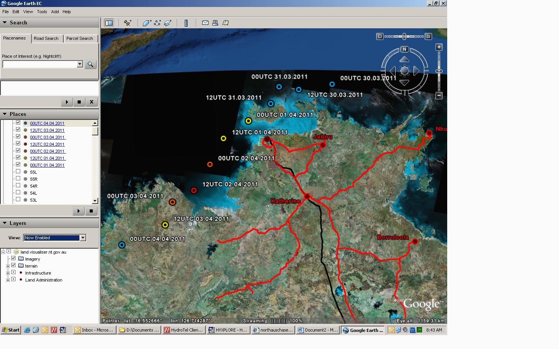Open the Help menu
Viewport: 559px width, 349px height.
click(x=67, y=12)
